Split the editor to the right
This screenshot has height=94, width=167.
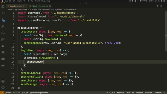click(x=161, y=6)
